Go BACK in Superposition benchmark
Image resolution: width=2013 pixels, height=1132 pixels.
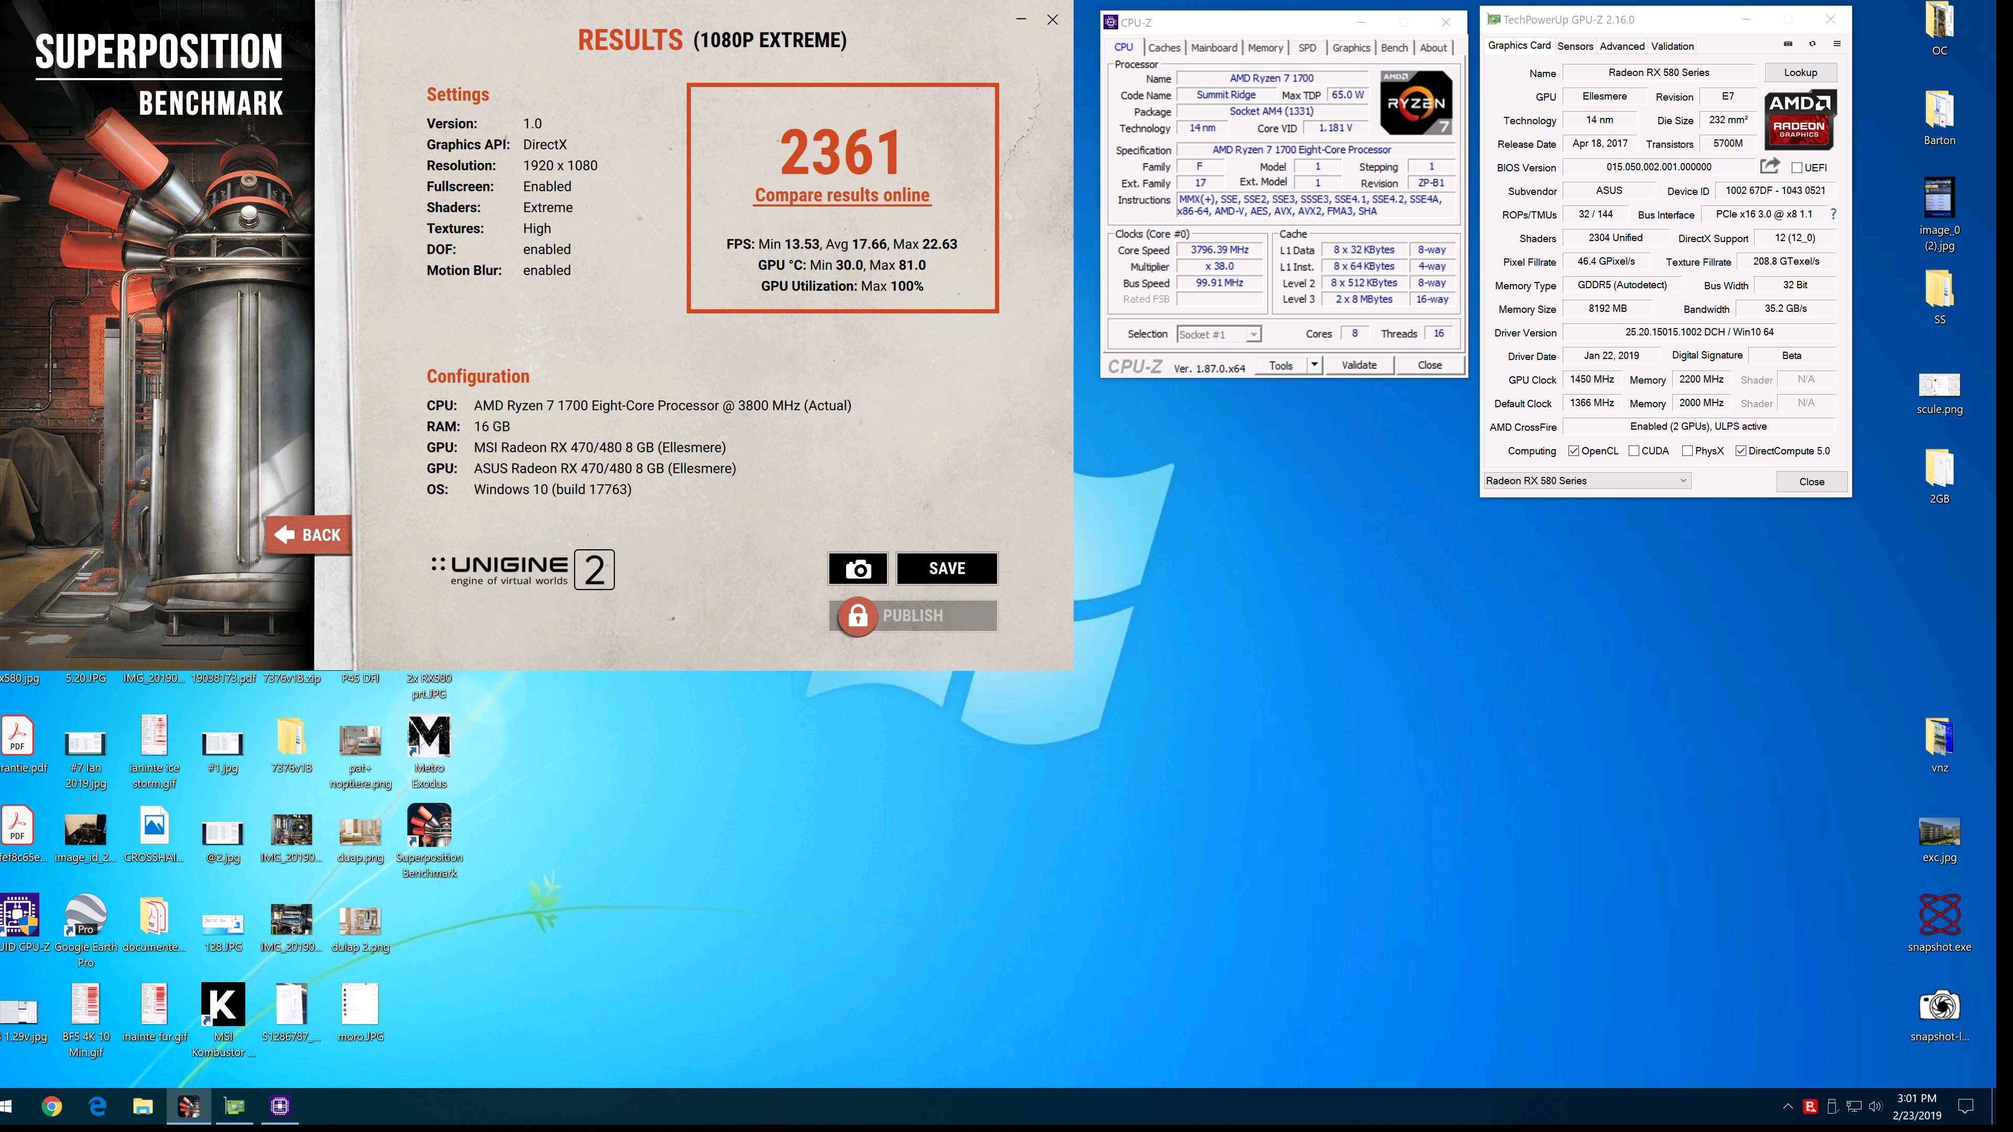click(x=308, y=535)
